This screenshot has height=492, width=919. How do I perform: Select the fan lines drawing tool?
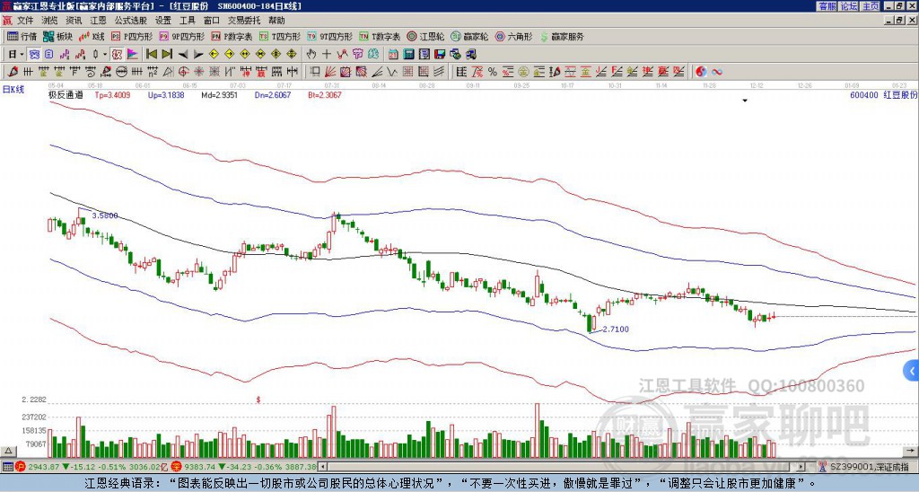pyautogui.click(x=330, y=72)
